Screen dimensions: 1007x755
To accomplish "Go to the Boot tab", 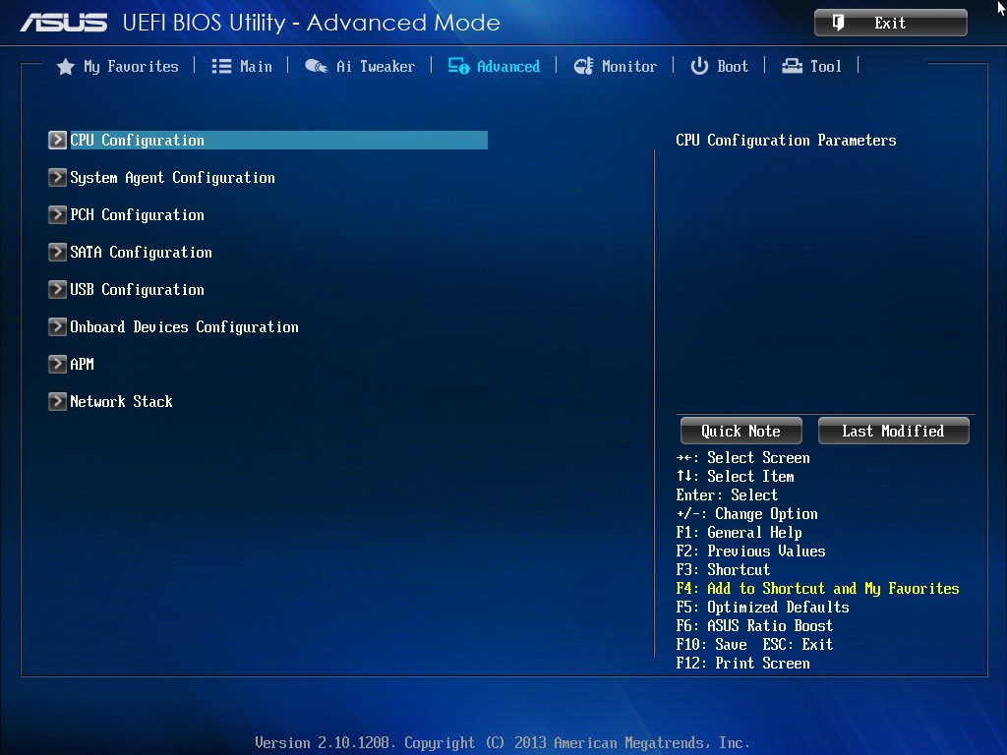I will tap(719, 66).
